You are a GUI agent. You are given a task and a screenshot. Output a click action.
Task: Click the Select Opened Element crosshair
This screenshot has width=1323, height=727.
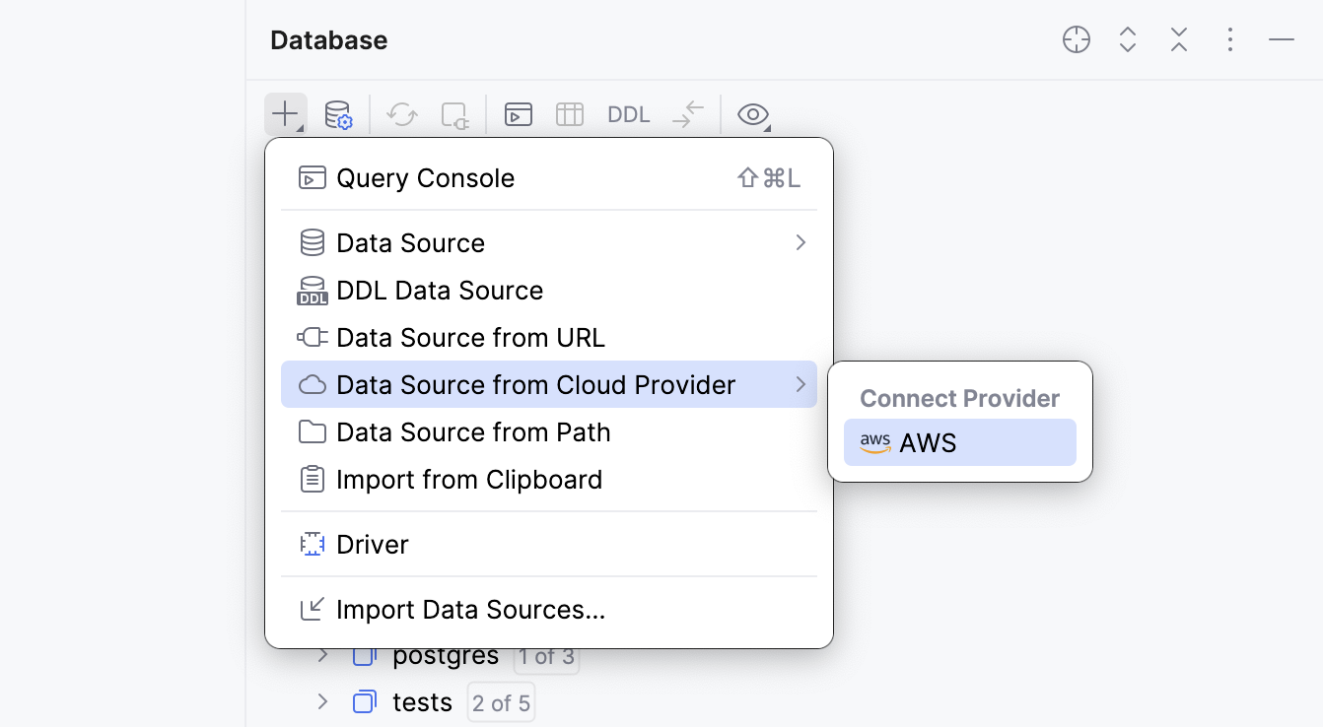[1077, 39]
